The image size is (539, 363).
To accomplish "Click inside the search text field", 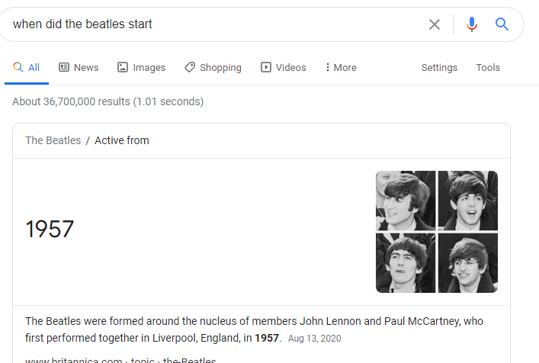I will pos(213,24).
